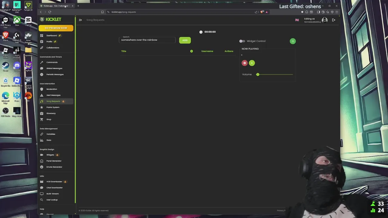Click the Song Requests music note icon
This screenshot has height=218, width=388.
pyautogui.click(x=42, y=101)
